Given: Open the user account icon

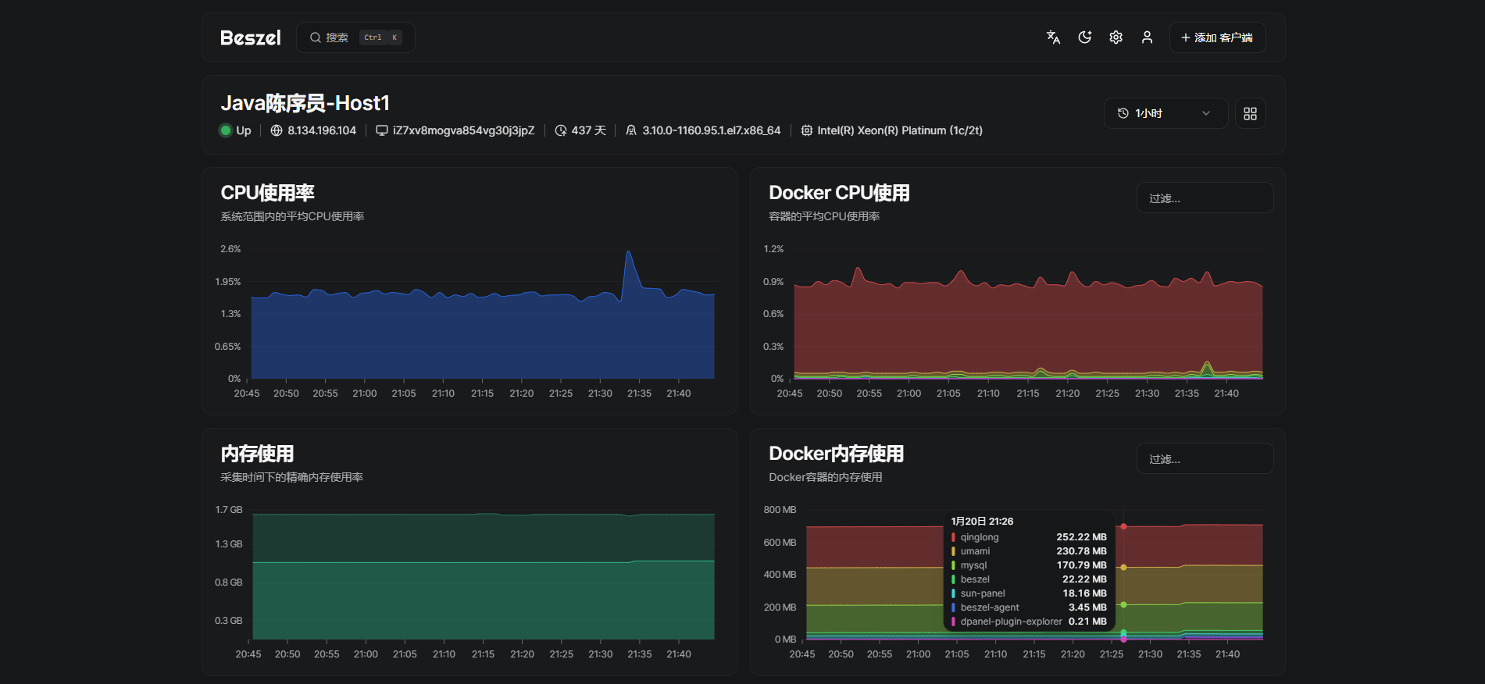Looking at the screenshot, I should pos(1147,37).
